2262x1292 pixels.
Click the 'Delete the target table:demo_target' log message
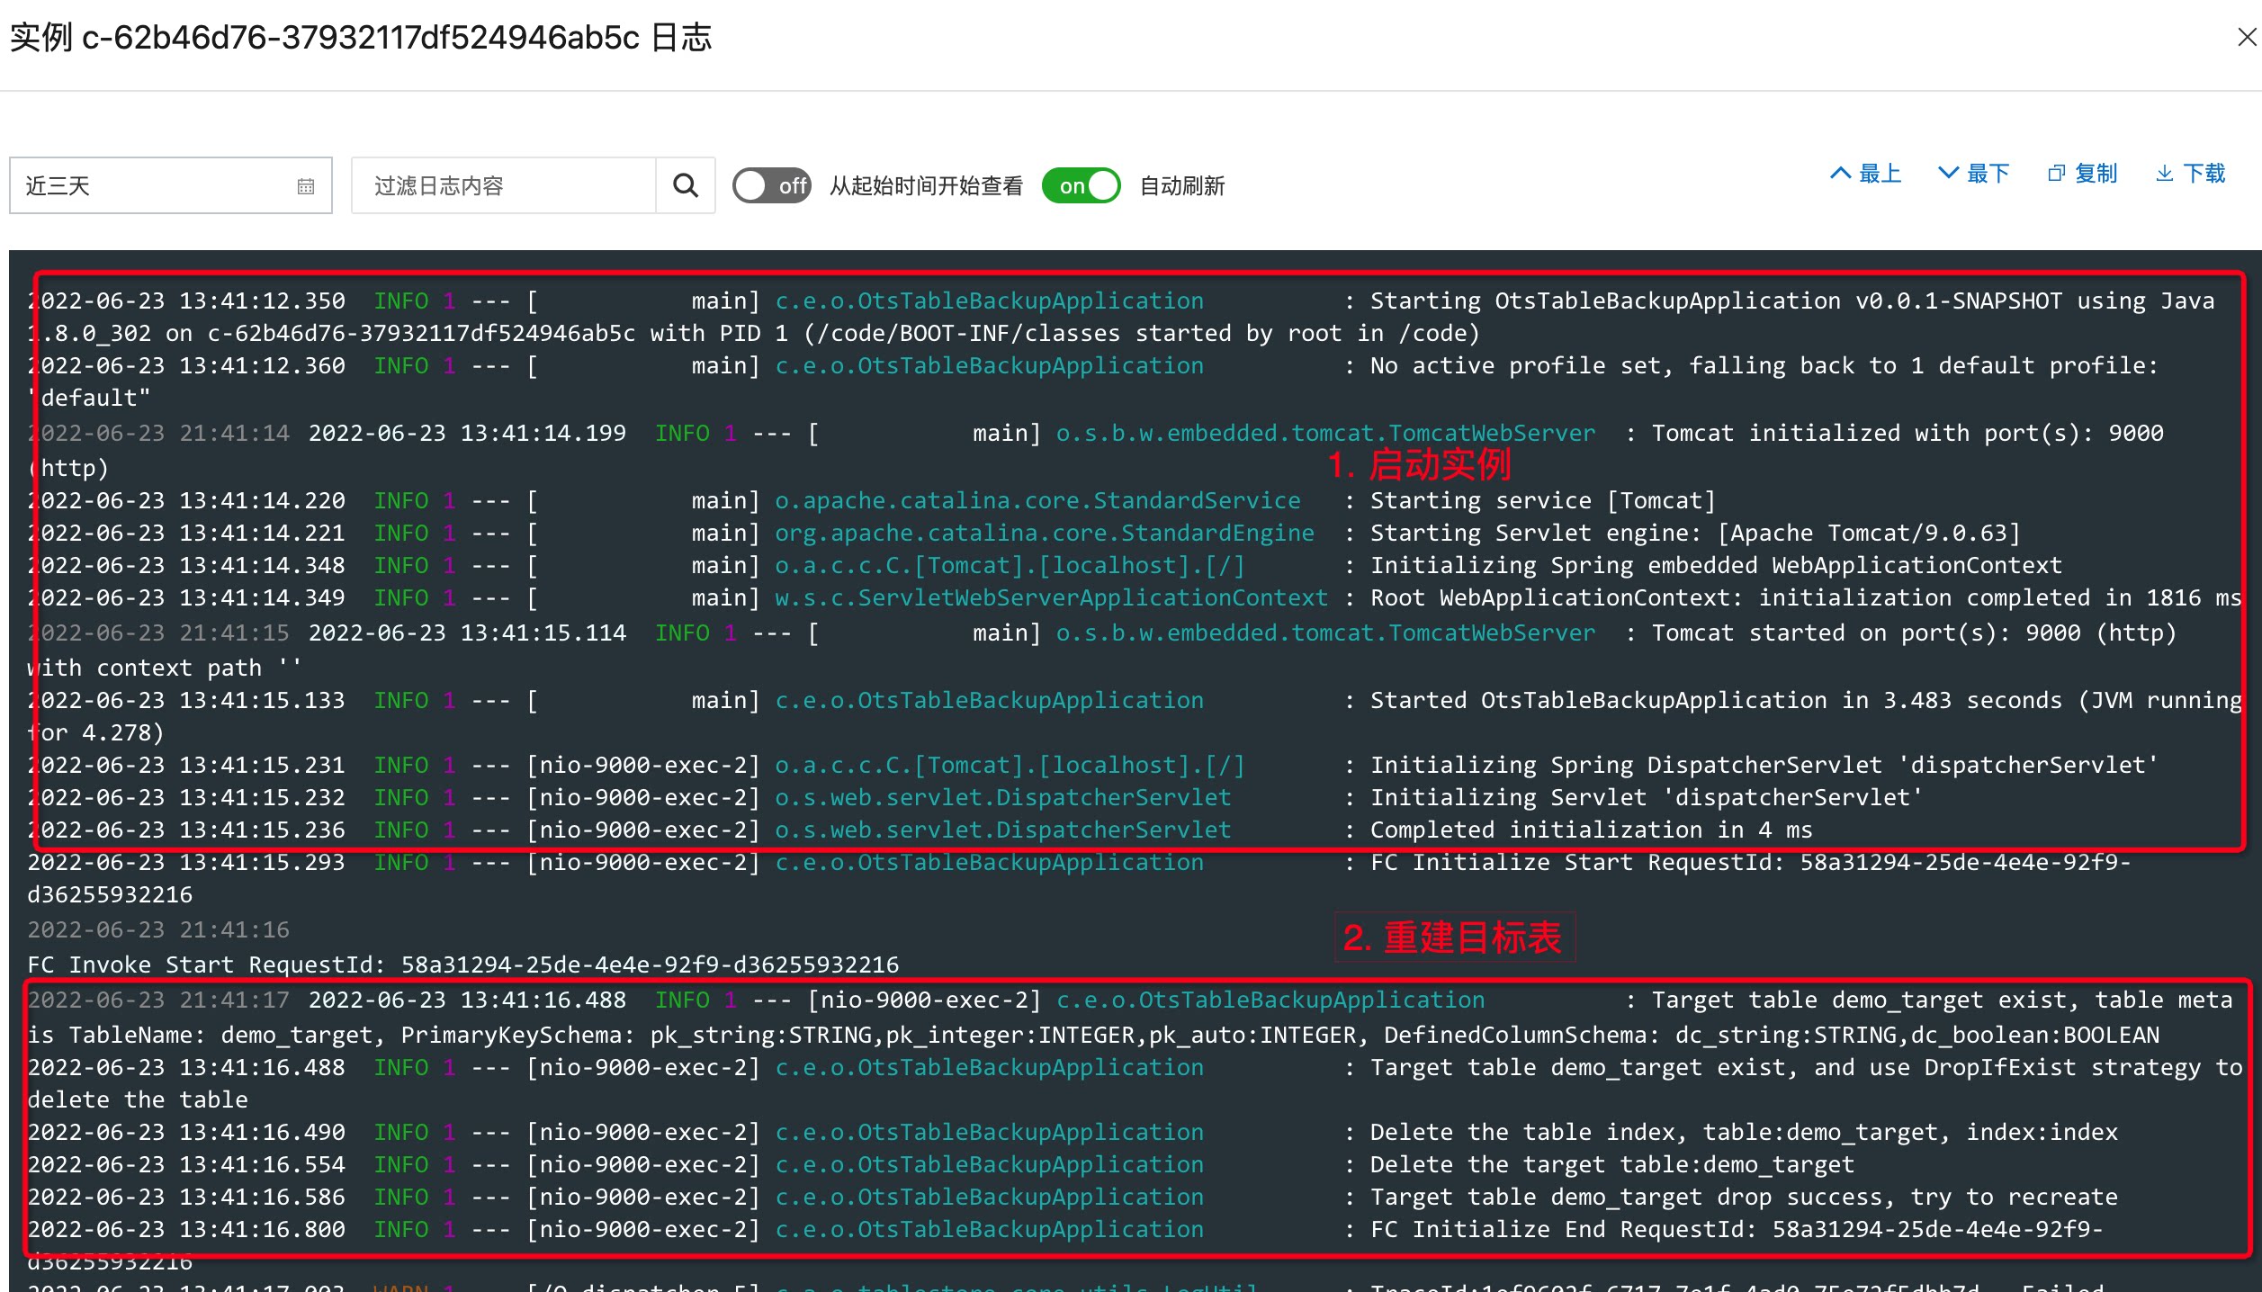[x=1611, y=1164]
